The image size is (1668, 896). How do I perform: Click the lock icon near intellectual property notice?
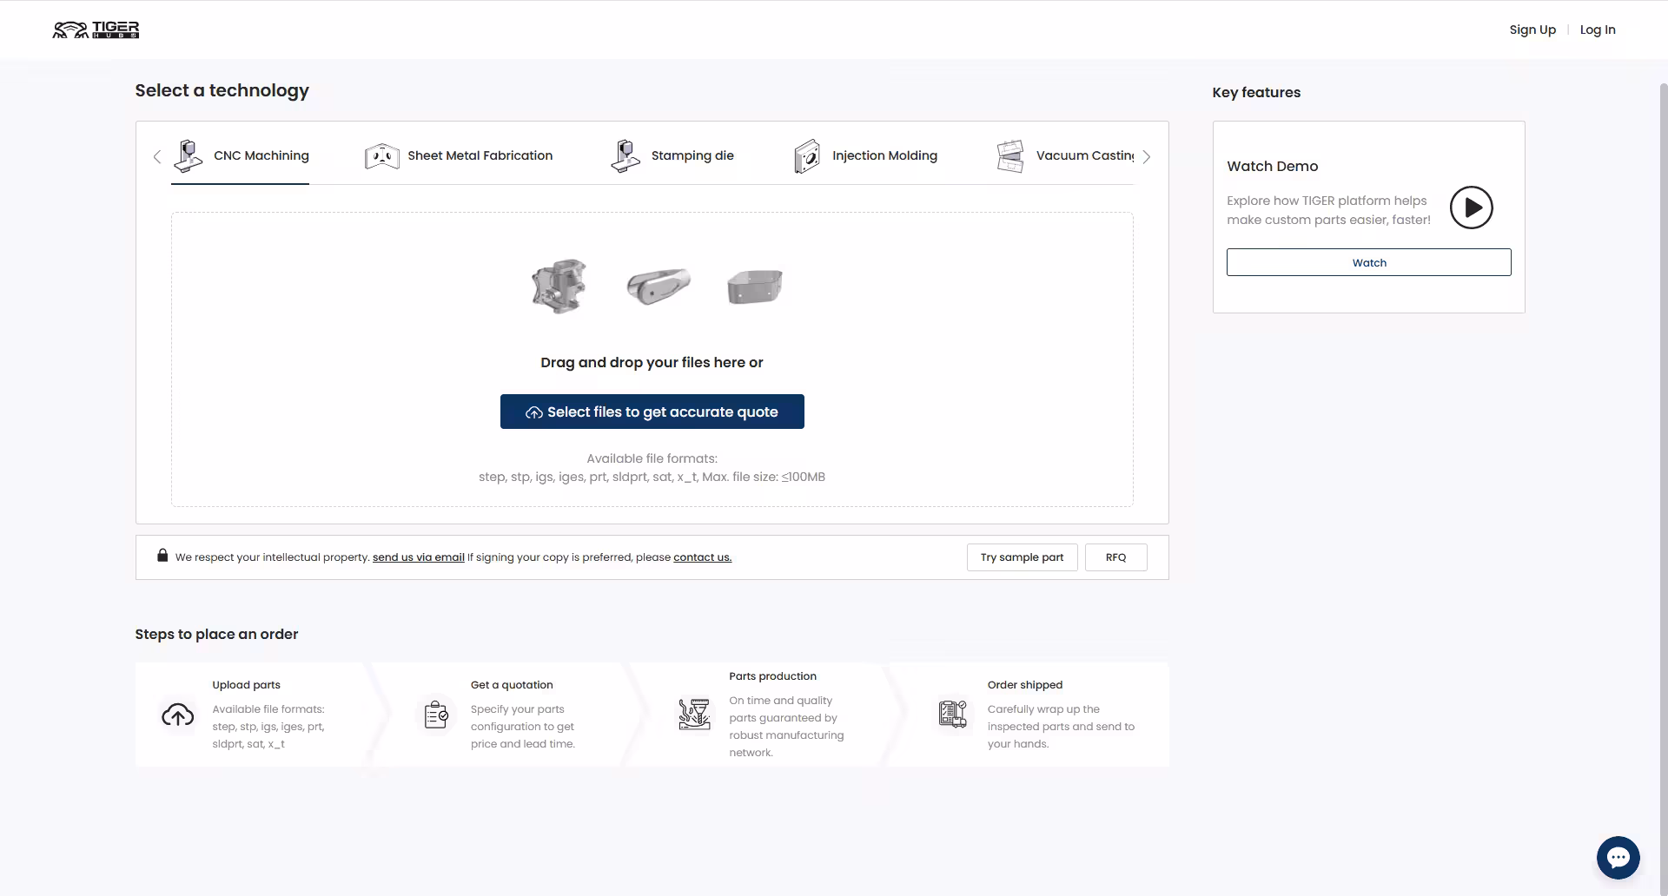[162, 556]
